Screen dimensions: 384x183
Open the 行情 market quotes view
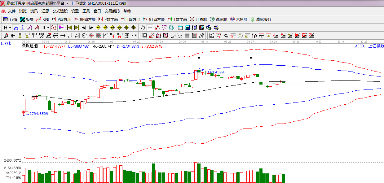pos(10,19)
